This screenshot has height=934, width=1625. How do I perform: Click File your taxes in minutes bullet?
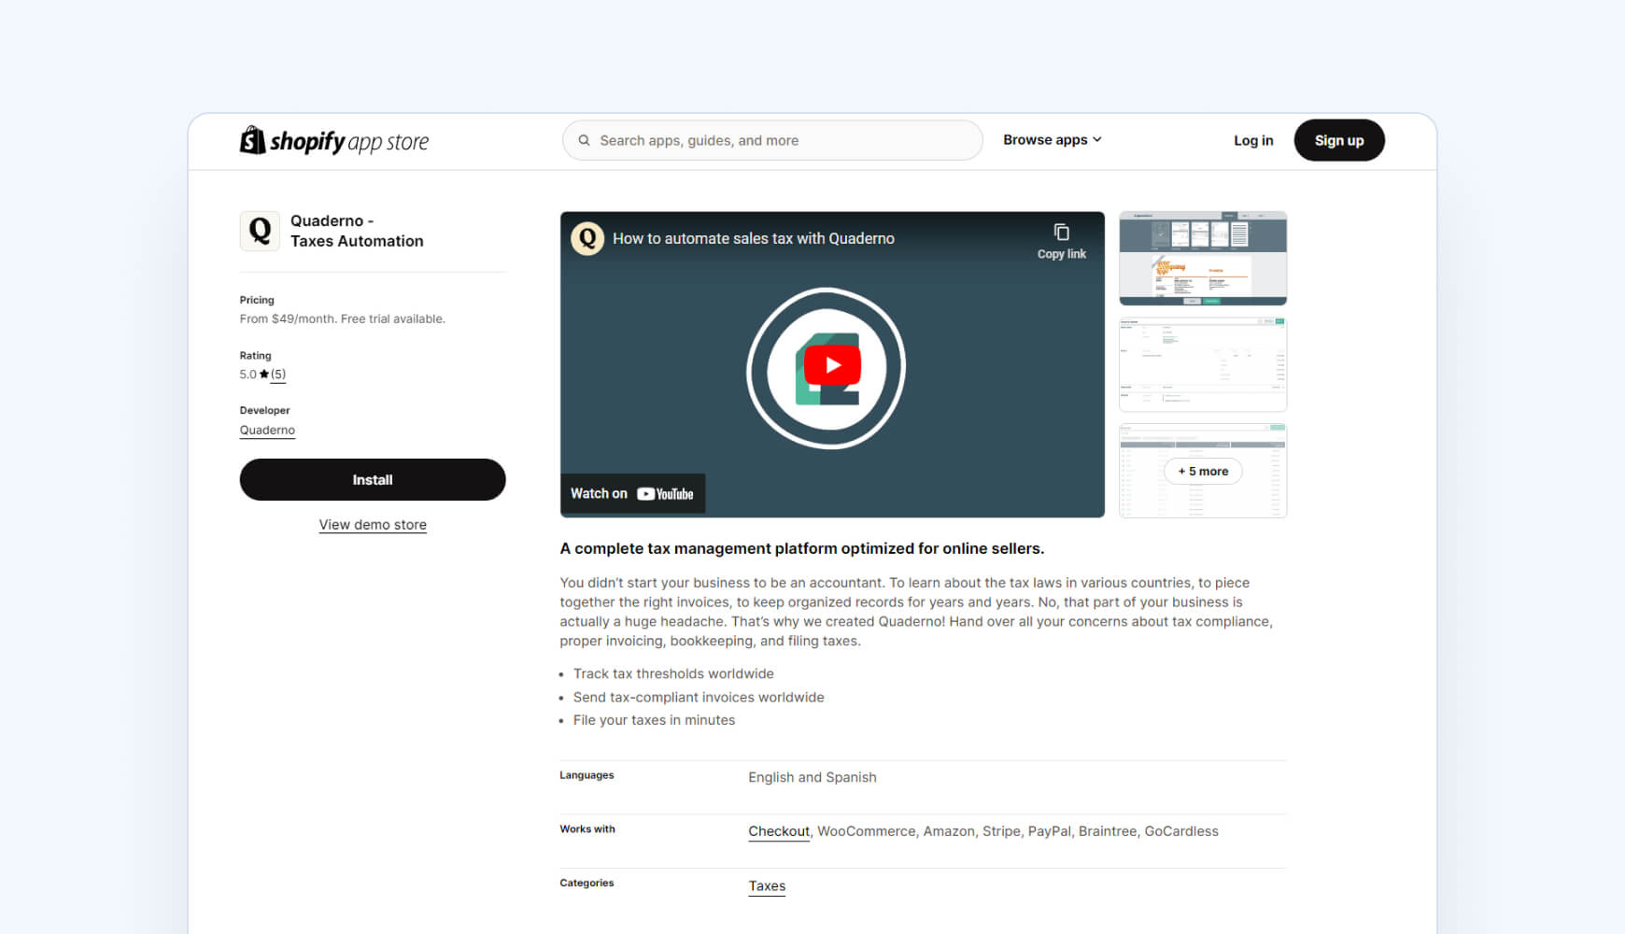click(x=654, y=720)
